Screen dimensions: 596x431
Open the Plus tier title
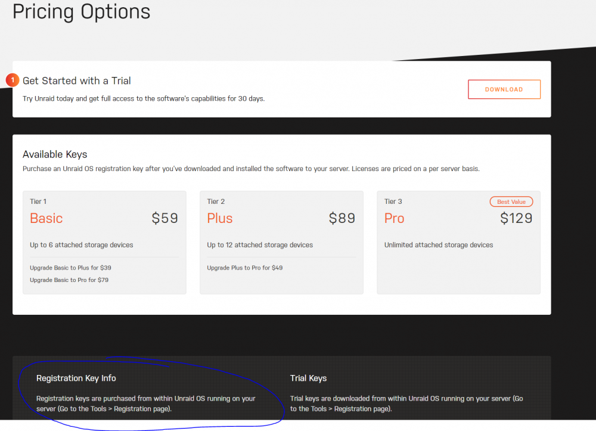[x=220, y=218]
